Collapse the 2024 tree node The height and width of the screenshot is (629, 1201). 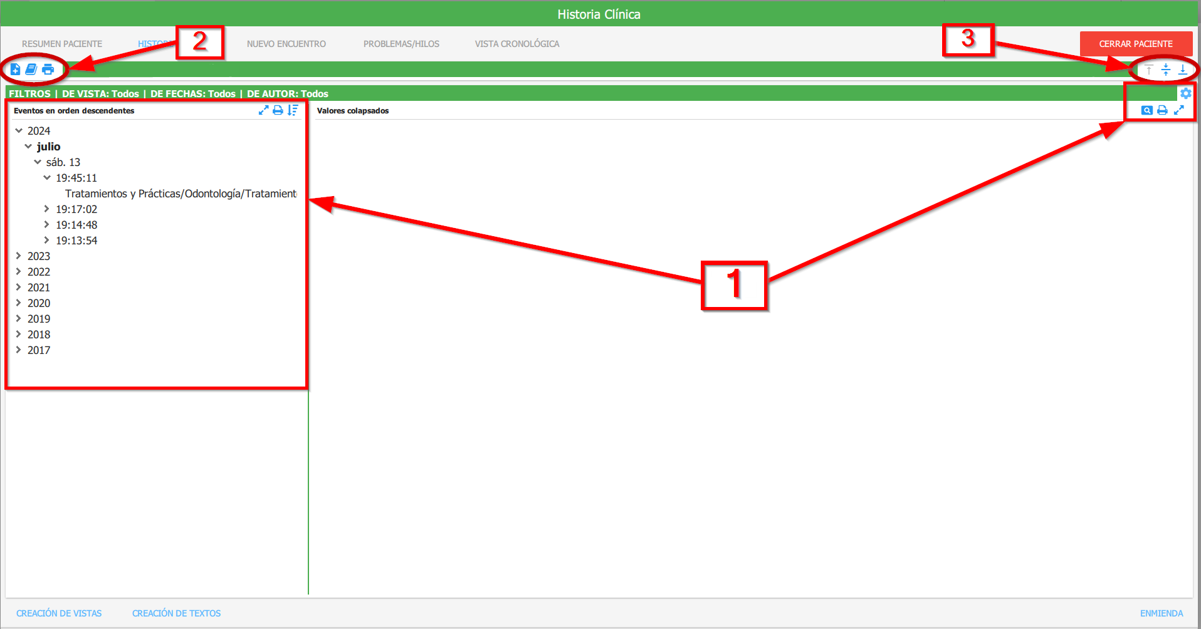[19, 131]
